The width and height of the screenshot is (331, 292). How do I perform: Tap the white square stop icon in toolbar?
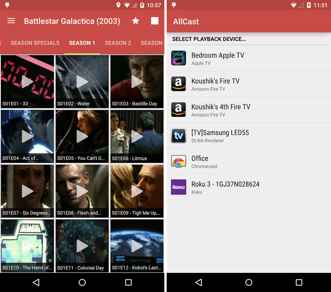(155, 21)
